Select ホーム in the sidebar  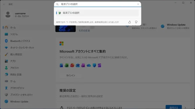click(x=27, y=28)
